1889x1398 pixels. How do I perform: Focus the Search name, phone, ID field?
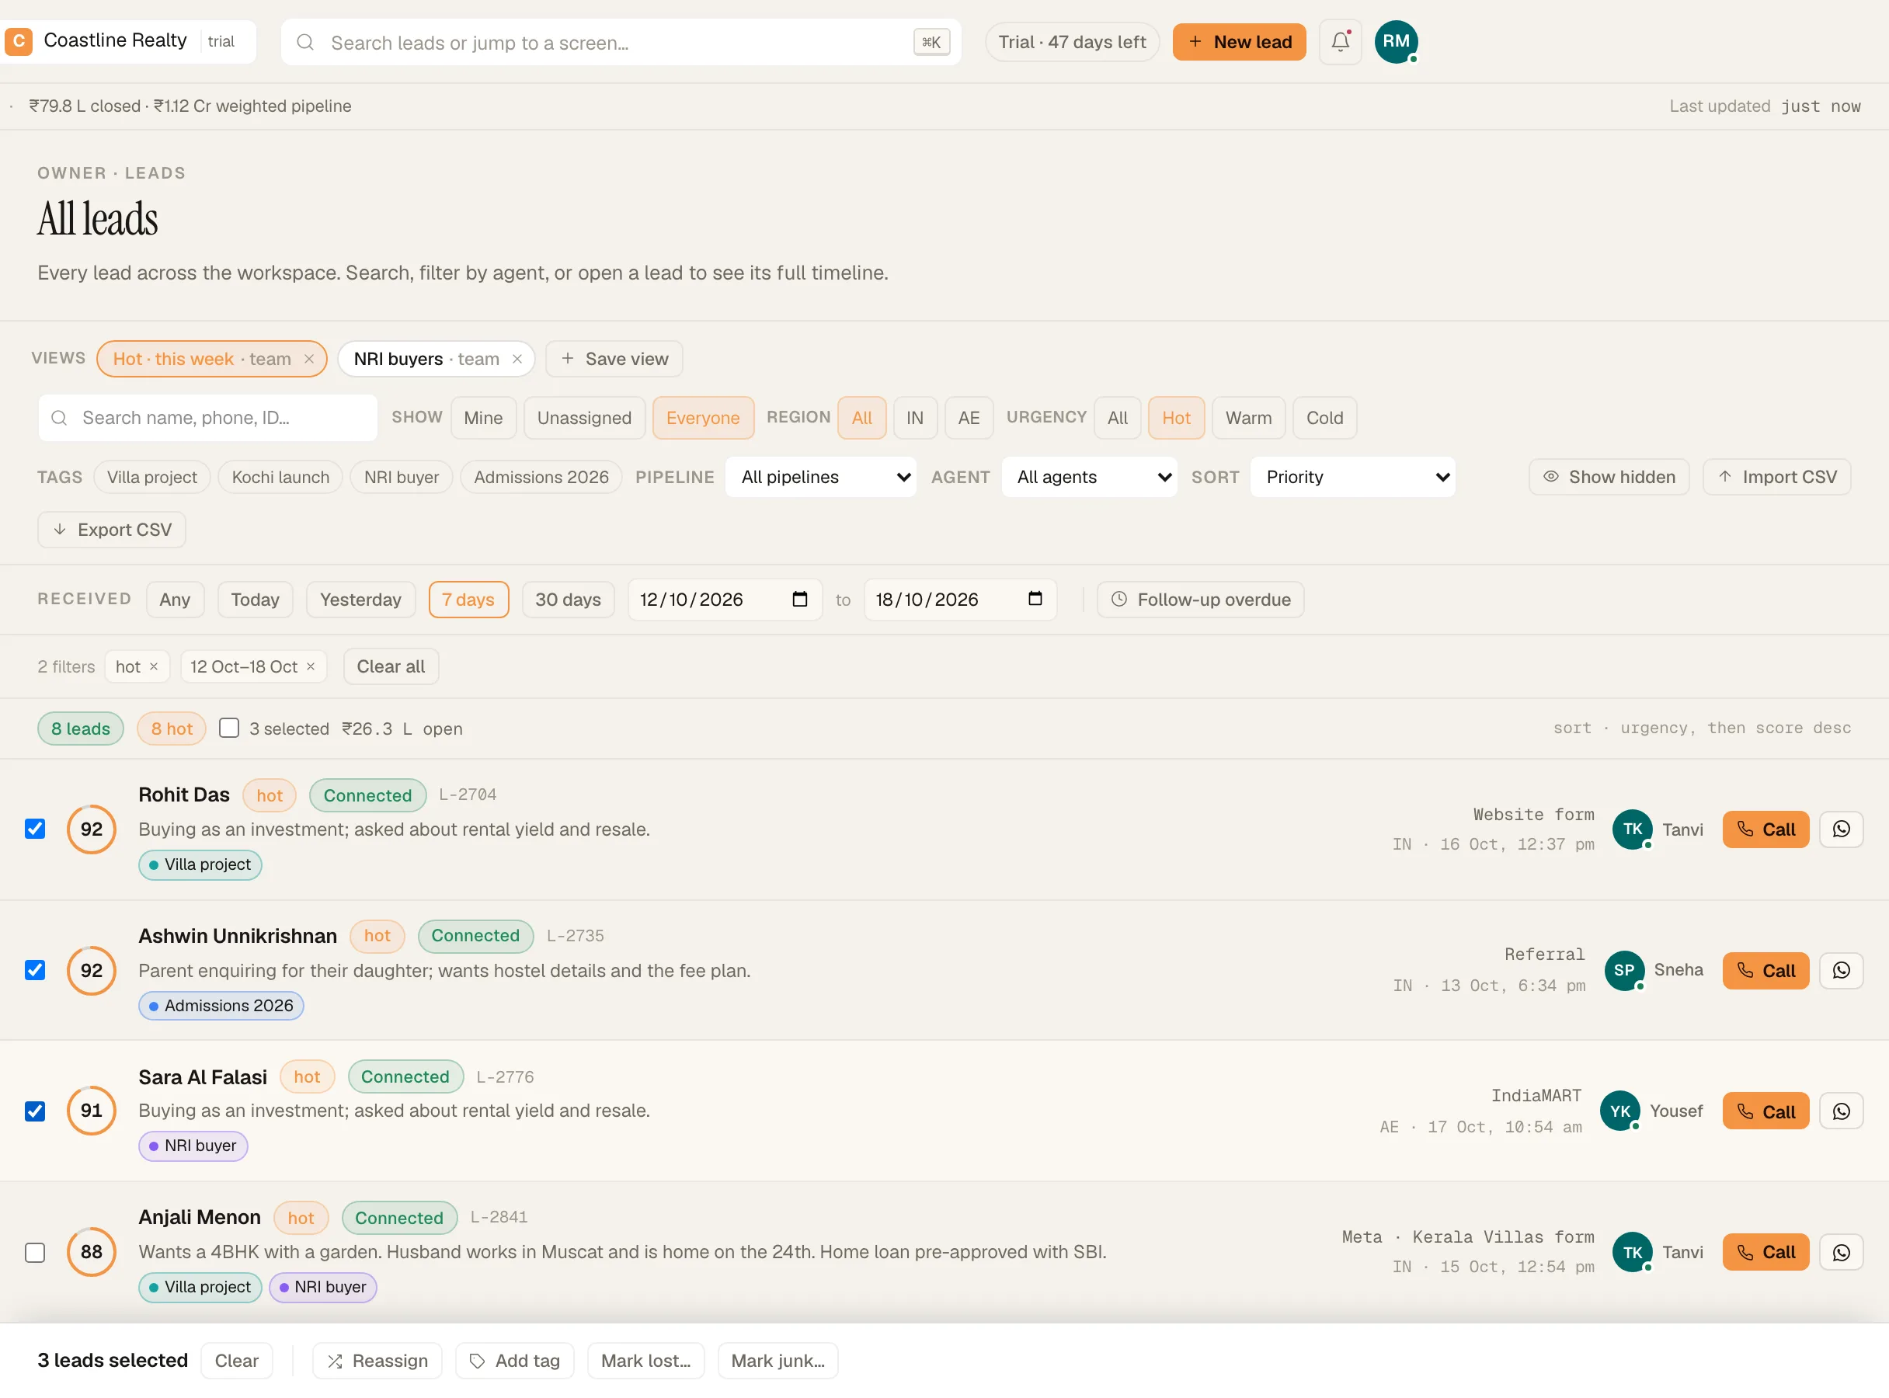coord(207,418)
